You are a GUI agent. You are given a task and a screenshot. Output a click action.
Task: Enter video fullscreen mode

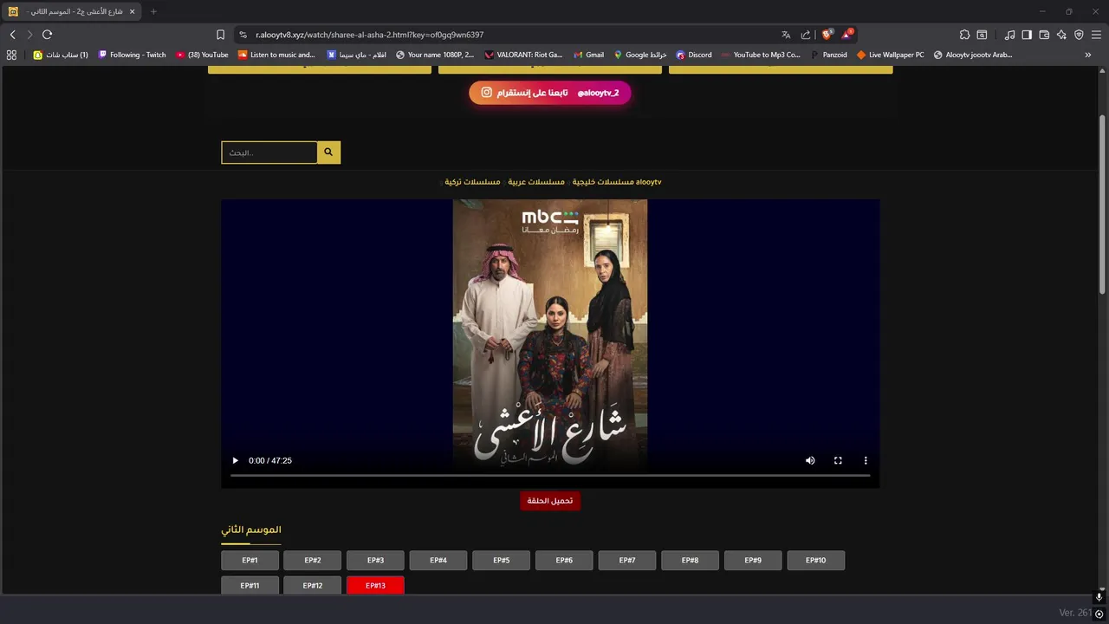click(x=838, y=460)
